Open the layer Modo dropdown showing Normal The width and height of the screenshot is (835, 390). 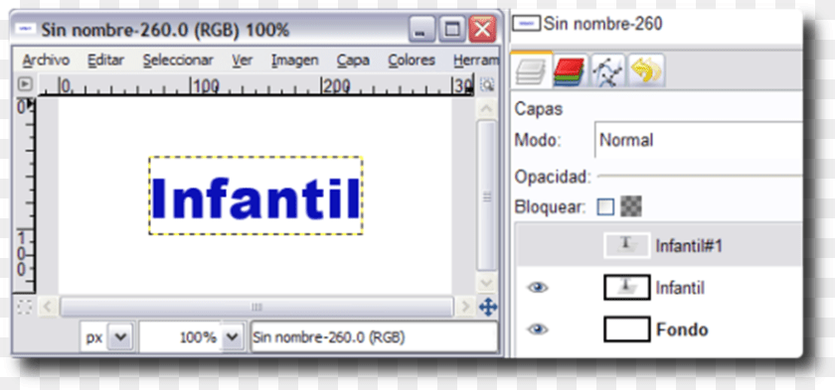point(698,140)
